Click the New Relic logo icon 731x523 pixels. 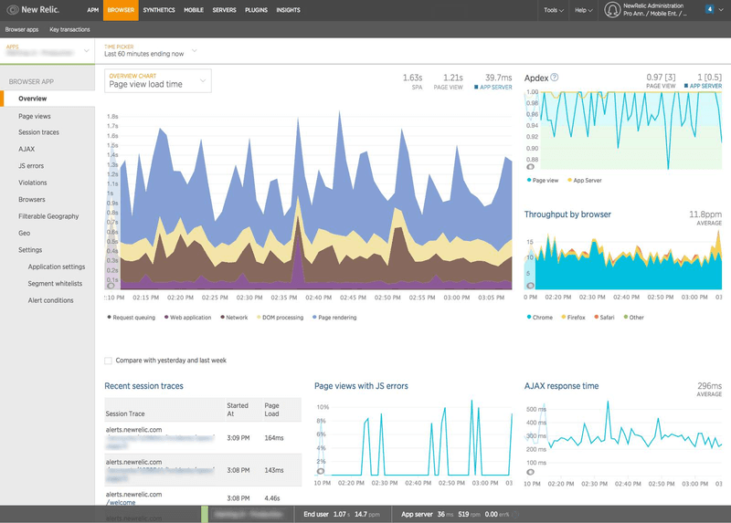click(12, 10)
